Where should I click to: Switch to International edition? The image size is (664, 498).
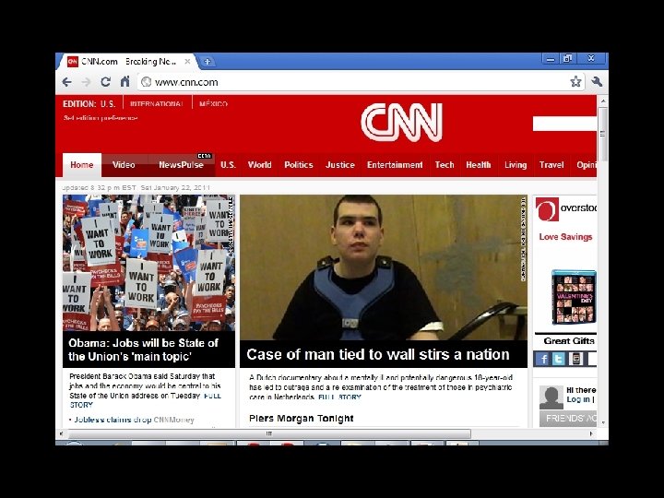[156, 103]
